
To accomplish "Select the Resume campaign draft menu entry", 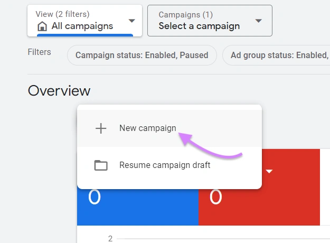I will tap(169, 165).
